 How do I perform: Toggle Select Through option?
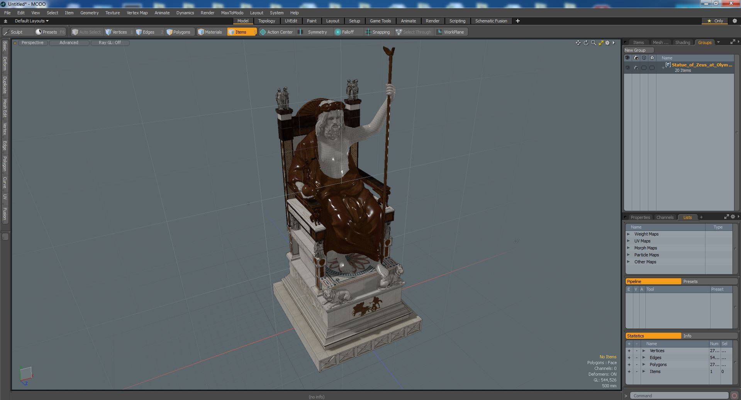pyautogui.click(x=414, y=32)
